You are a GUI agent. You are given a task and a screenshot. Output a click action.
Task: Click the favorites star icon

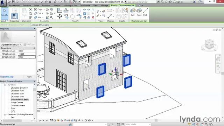(x=170, y=2)
